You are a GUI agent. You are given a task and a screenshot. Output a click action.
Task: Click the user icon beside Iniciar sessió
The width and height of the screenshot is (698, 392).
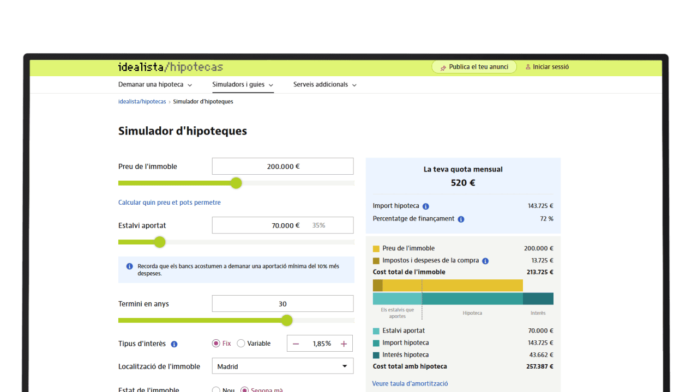click(x=528, y=67)
